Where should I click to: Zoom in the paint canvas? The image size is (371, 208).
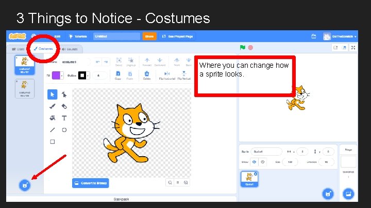coord(185,182)
